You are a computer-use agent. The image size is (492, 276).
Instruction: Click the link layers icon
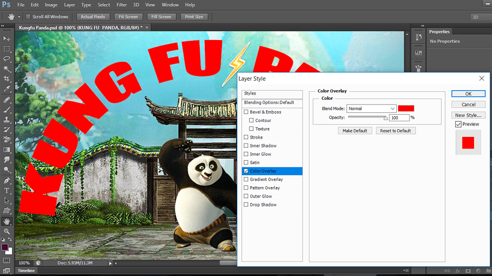pos(447,270)
